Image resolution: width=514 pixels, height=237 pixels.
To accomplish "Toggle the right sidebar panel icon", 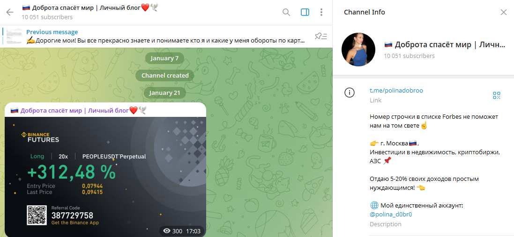I will point(305,12).
